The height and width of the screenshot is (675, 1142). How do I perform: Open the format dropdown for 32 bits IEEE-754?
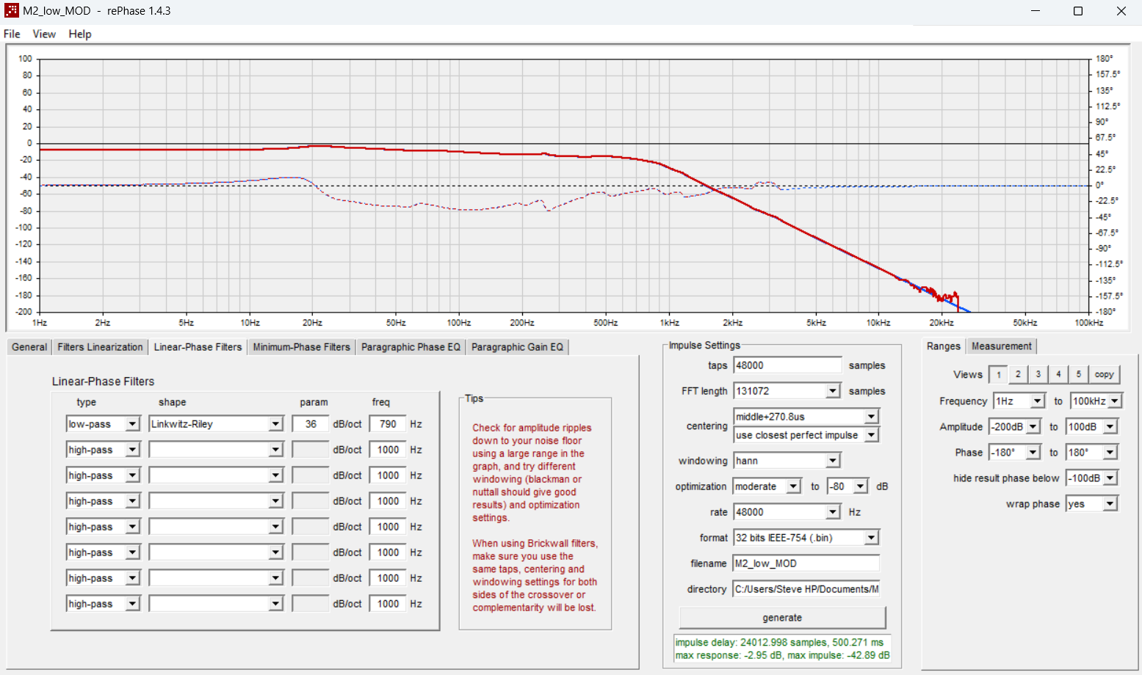(x=871, y=537)
